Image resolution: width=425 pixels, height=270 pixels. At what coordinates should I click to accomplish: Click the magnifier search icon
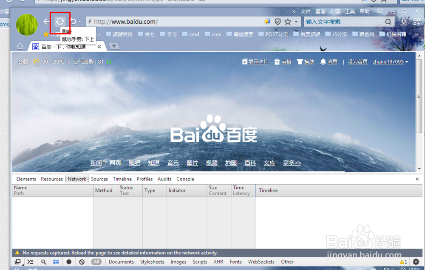pos(388,22)
